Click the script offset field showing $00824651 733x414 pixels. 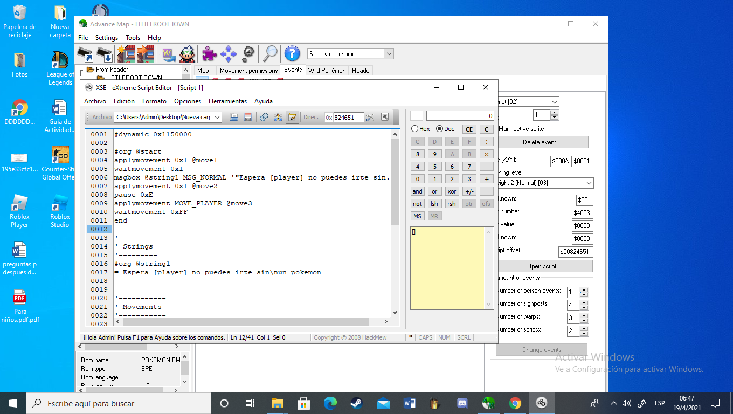[x=575, y=252]
